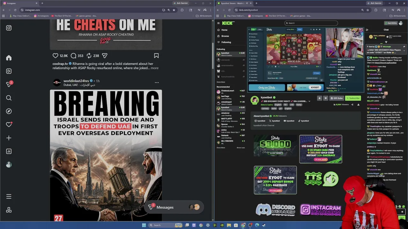The width and height of the screenshot is (408, 229).
Task: Expand kyootbot stream title chevron
Action: 309,101
